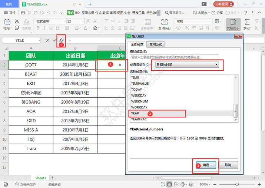Switch to the Insert ribbon tab

[x=77, y=13]
